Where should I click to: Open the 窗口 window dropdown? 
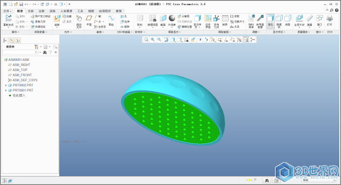tap(319, 32)
